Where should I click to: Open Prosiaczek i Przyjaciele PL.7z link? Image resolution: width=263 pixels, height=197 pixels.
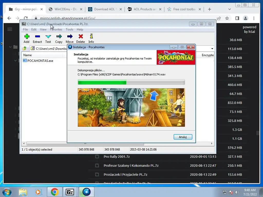(x=125, y=174)
